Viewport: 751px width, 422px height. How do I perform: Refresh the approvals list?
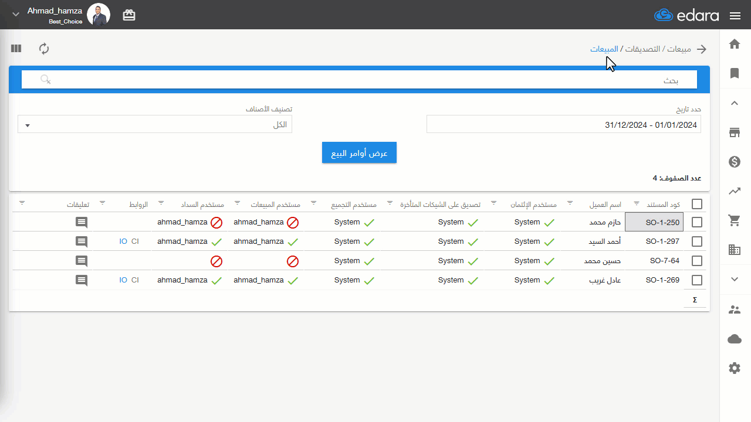click(44, 49)
